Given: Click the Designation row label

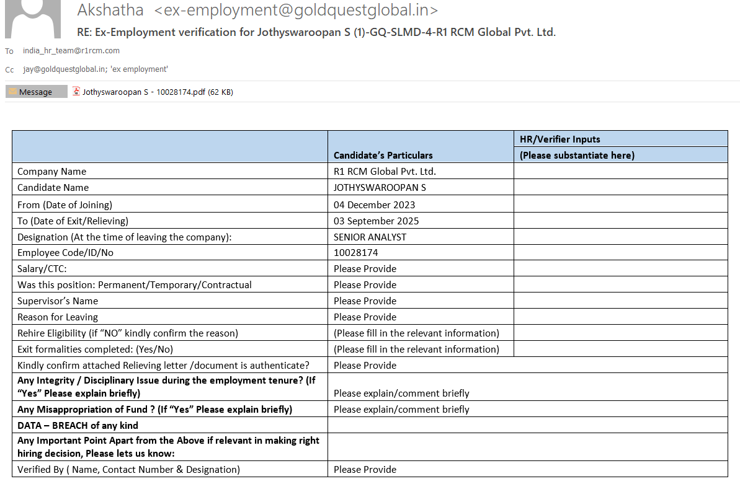Looking at the screenshot, I should (x=125, y=237).
